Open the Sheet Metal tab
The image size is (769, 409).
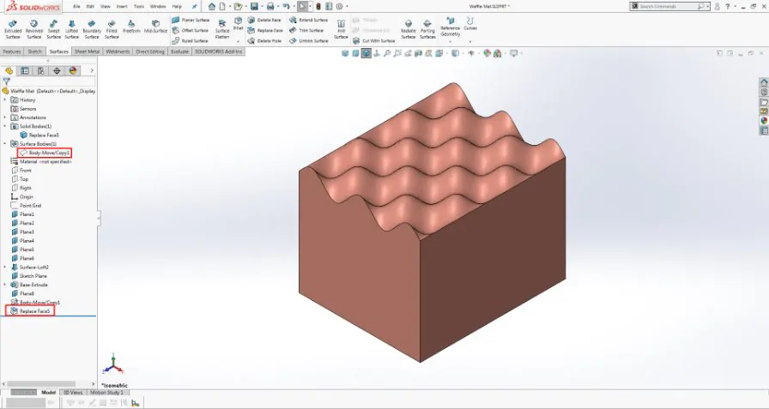click(87, 51)
